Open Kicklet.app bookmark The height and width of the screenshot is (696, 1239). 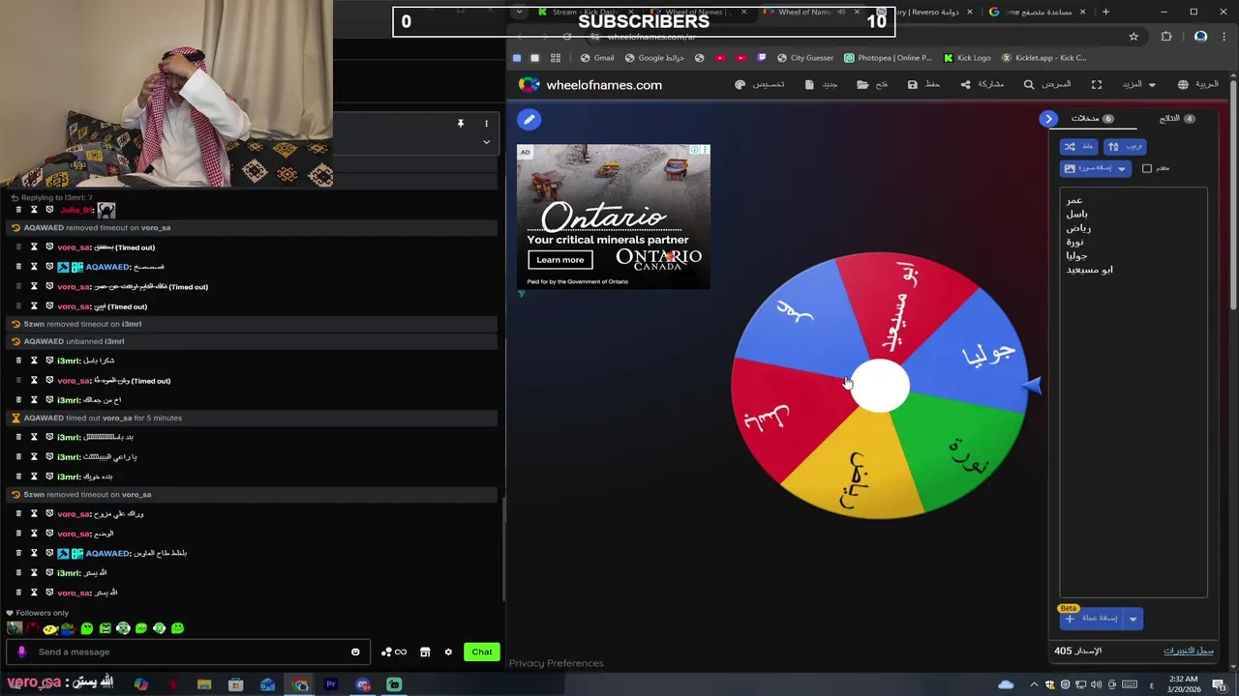click(1043, 58)
